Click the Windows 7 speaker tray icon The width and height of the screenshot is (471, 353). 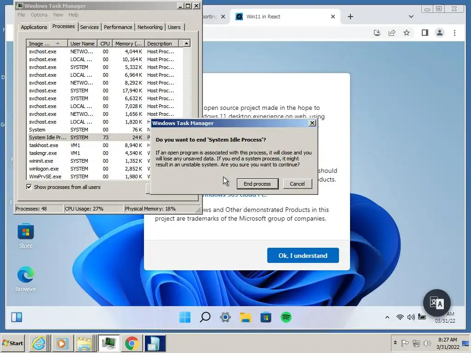[x=427, y=343]
